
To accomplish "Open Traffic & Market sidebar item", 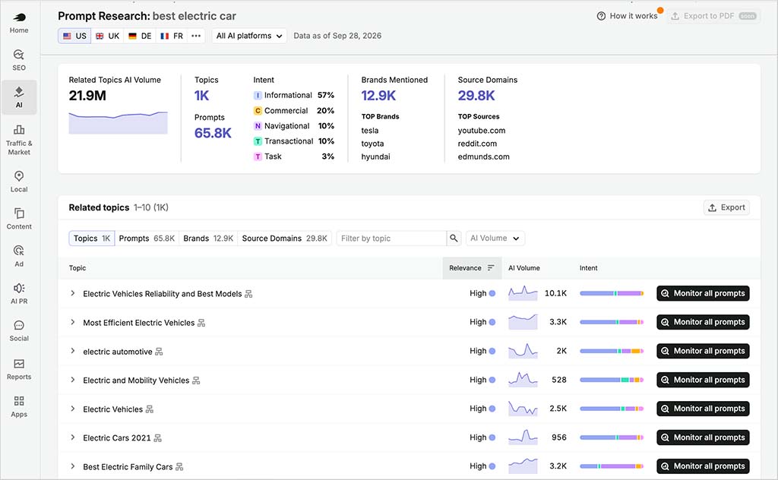I will [x=19, y=140].
